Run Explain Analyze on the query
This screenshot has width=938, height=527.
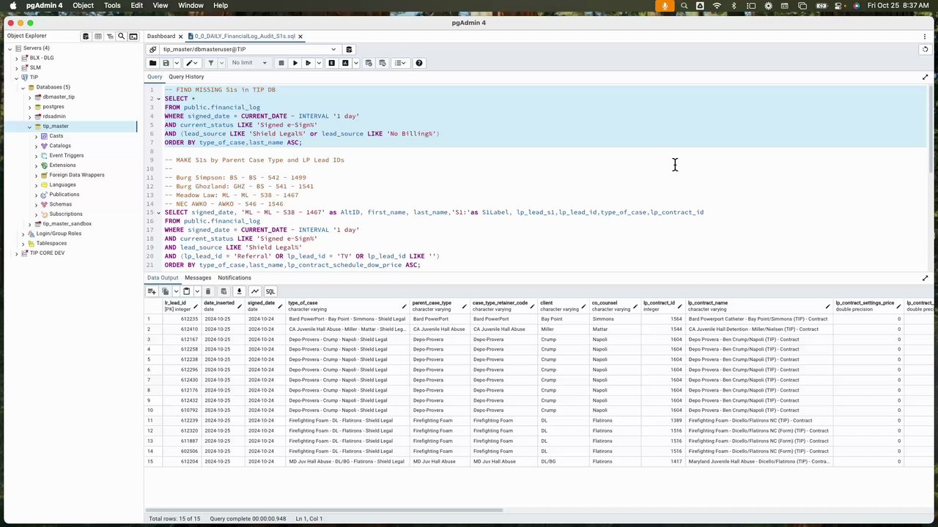pyautogui.click(x=345, y=63)
